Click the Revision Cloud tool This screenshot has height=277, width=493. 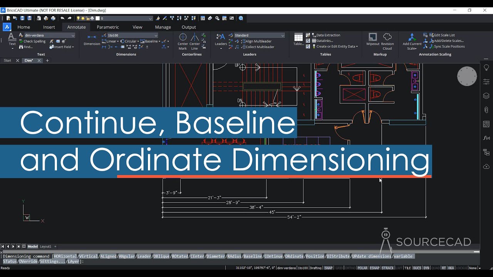tap(387, 40)
